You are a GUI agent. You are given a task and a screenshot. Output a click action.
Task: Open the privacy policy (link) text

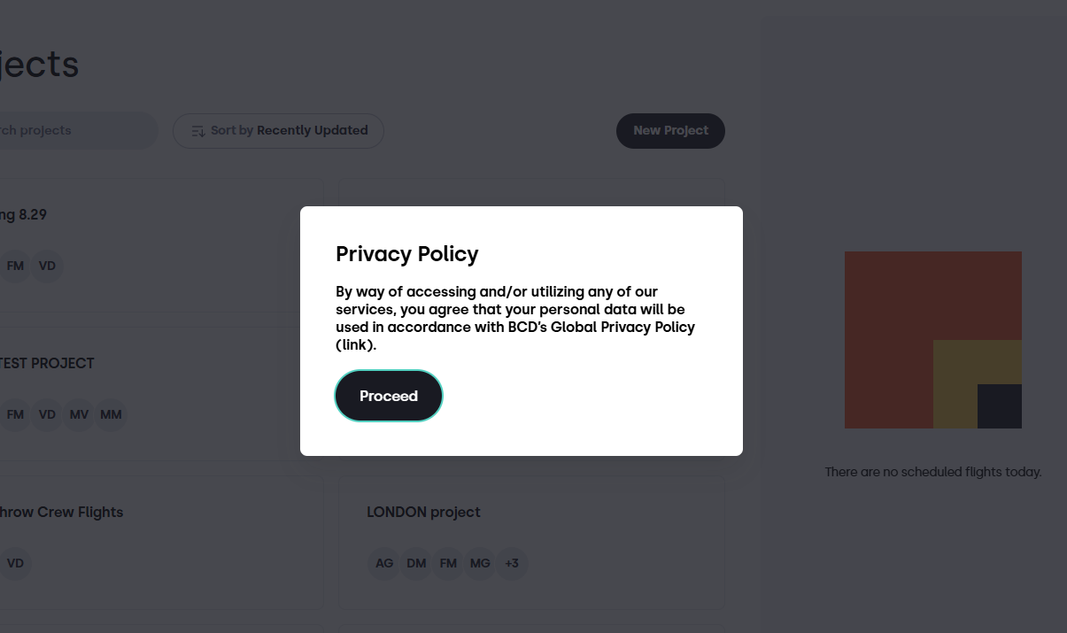pyautogui.click(x=356, y=345)
